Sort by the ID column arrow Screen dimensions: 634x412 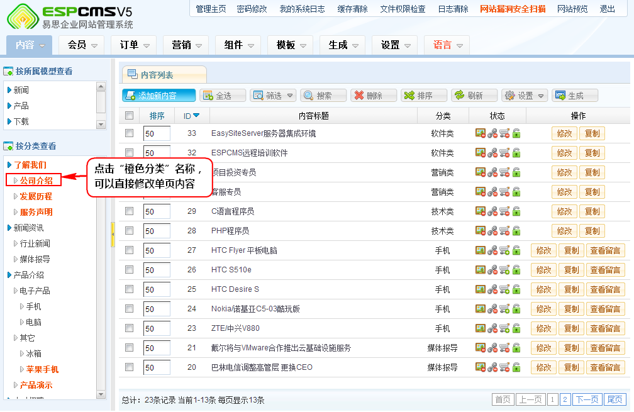pos(196,116)
